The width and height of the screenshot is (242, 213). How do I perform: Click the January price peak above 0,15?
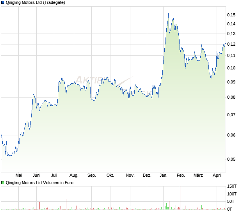(x=168, y=13)
